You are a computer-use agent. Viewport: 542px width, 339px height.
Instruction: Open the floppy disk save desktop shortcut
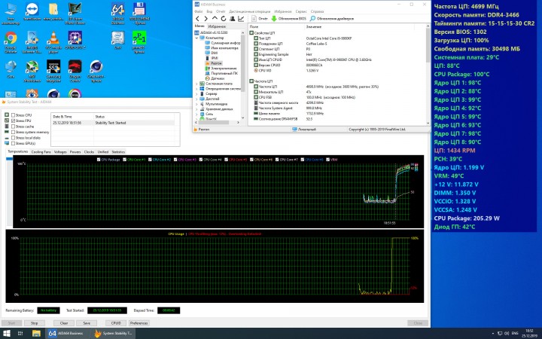139,14
